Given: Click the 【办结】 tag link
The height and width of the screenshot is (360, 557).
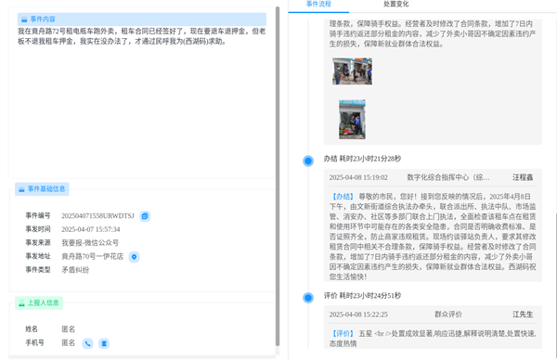Looking at the screenshot, I should click(x=343, y=197).
